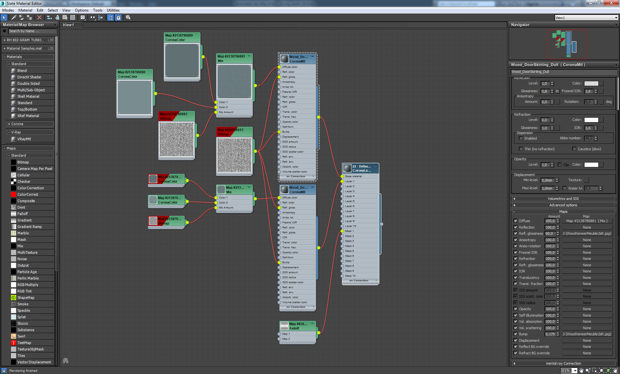Open the 81% zoom level dropdown
Viewport: 620px width, 374px height.
click(x=569, y=370)
